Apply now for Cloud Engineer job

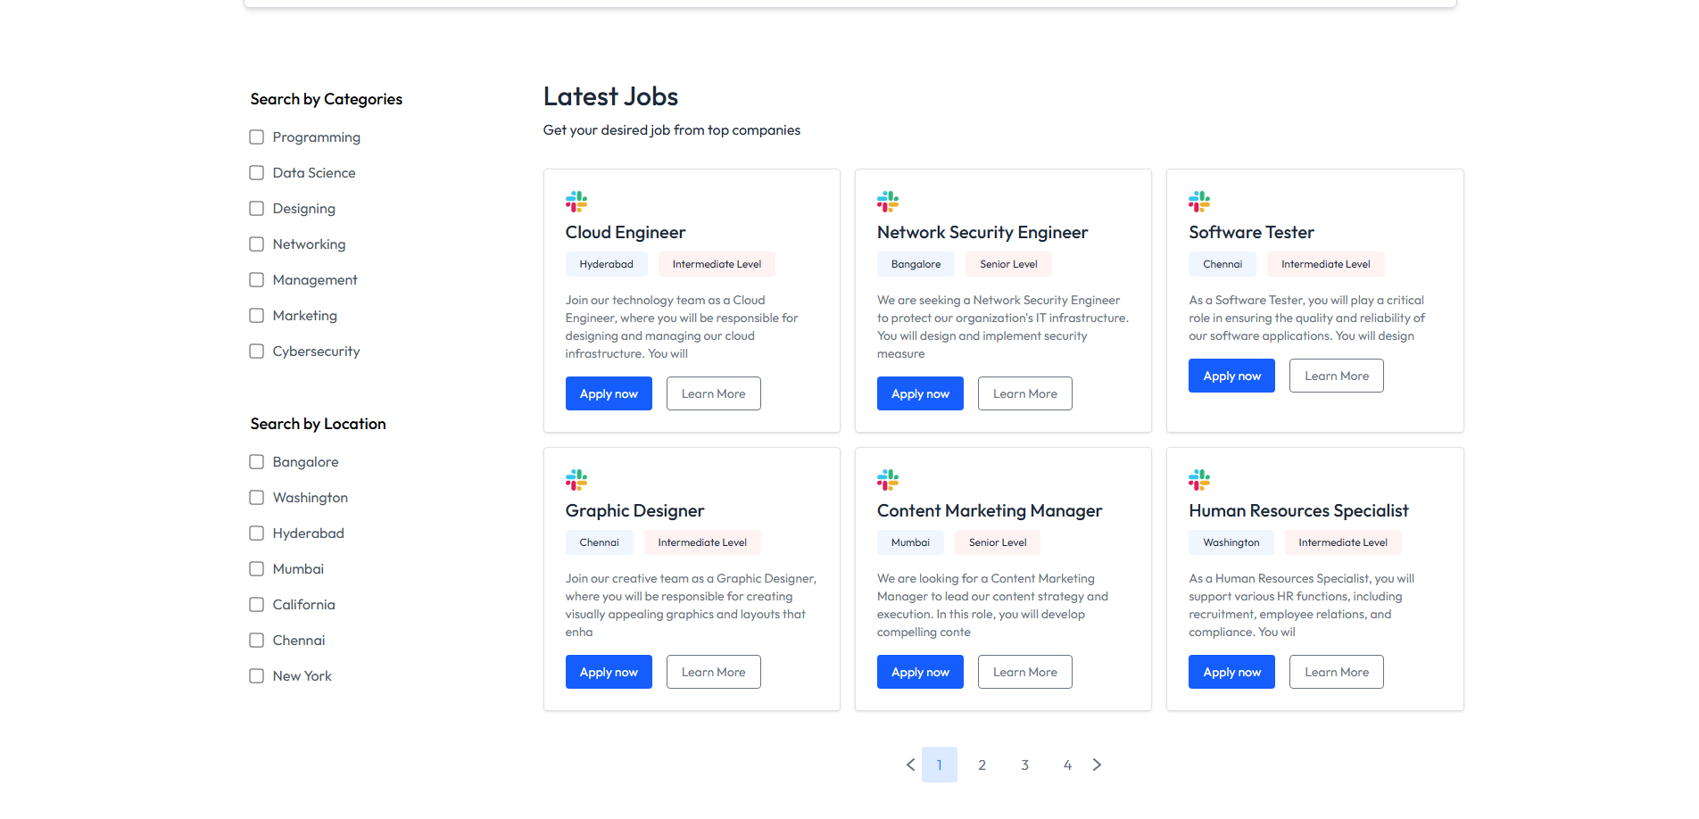pyautogui.click(x=609, y=393)
